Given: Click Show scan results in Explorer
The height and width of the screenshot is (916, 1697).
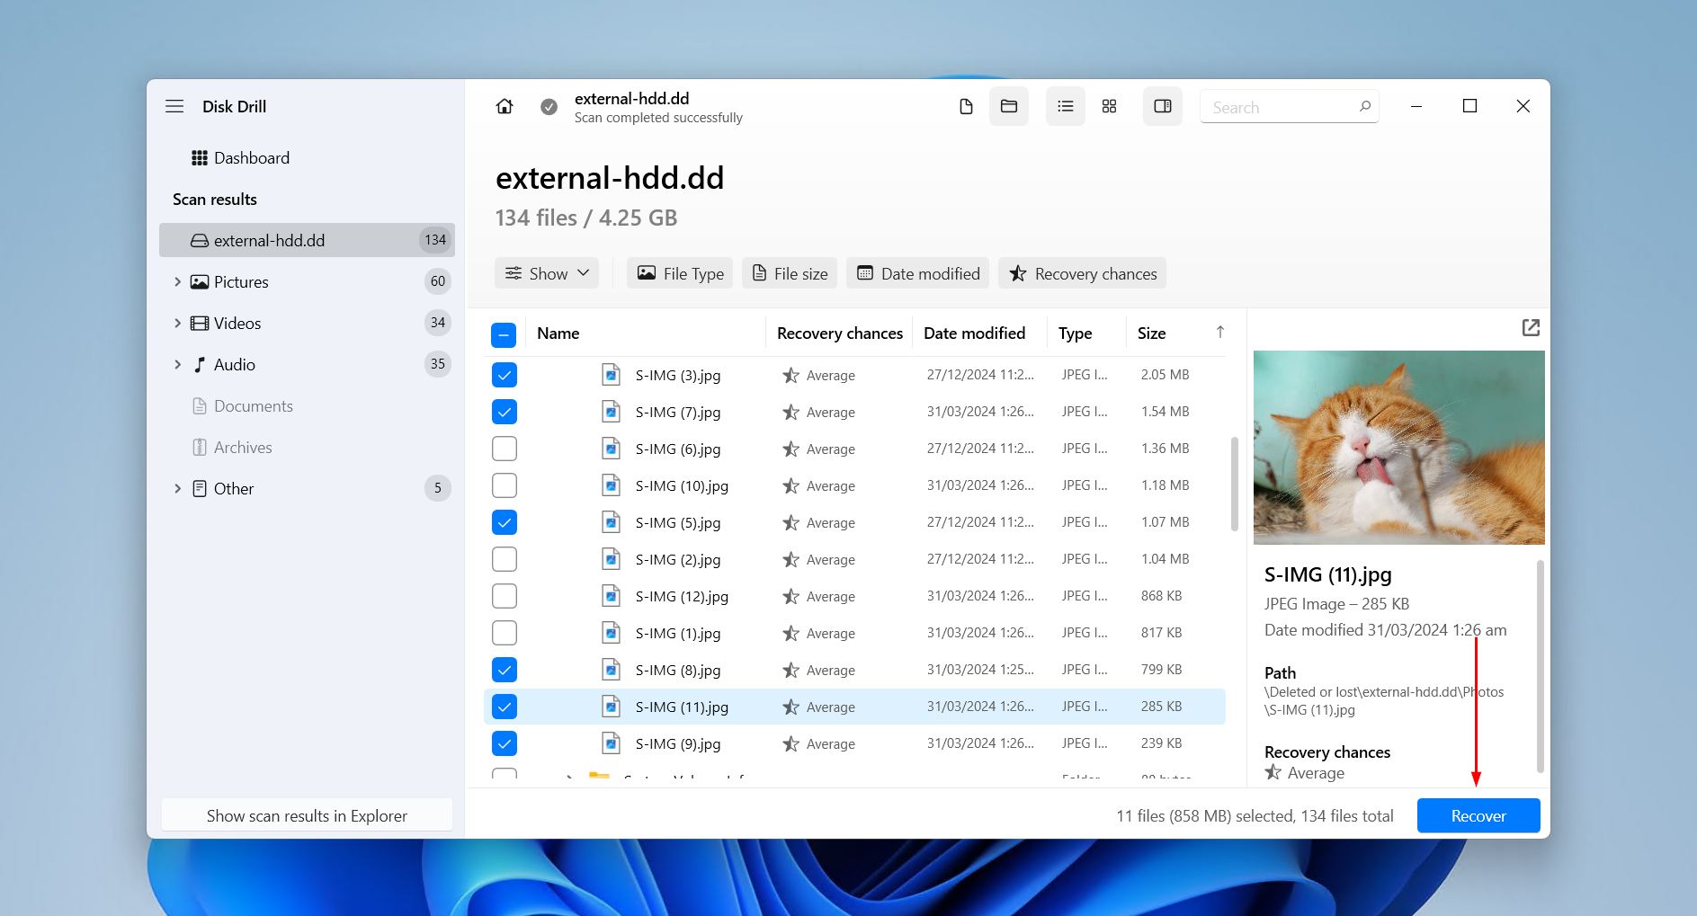Looking at the screenshot, I should point(307,815).
